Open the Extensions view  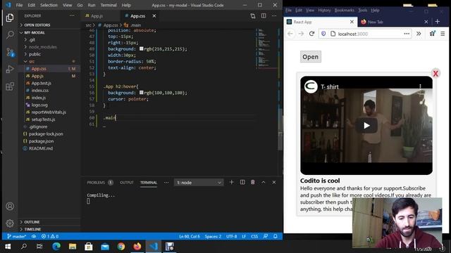pyautogui.click(x=10, y=86)
